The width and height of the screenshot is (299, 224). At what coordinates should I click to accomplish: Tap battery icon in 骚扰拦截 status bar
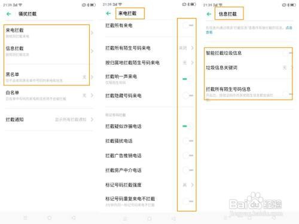pyautogui.click(x=93, y=5)
